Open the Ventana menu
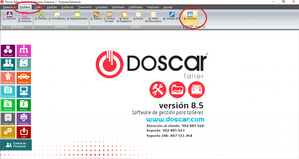The image size is (299, 159). pyautogui.click(x=153, y=7)
